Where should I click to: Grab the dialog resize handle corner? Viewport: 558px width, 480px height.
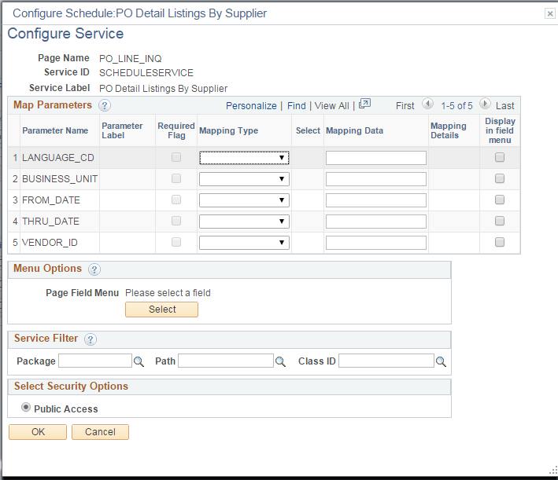click(x=554, y=471)
